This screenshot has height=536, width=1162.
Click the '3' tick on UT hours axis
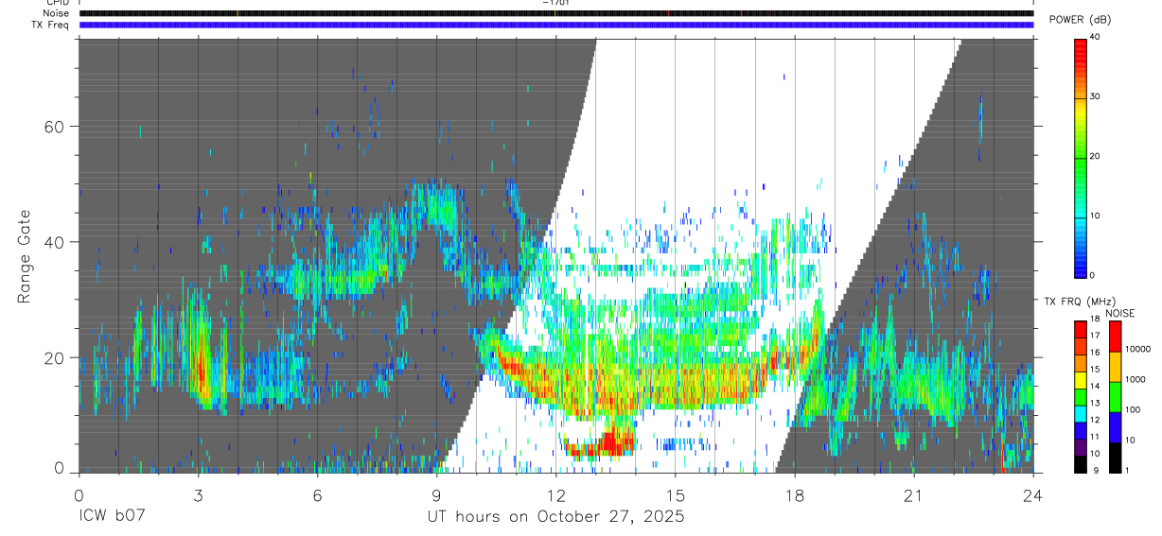tap(198, 495)
